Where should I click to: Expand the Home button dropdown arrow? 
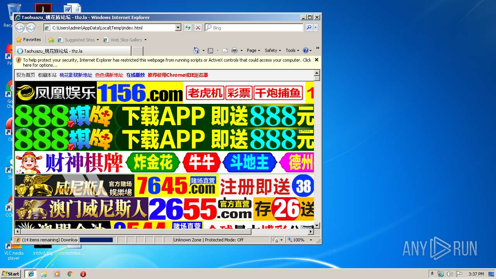pos(203,50)
